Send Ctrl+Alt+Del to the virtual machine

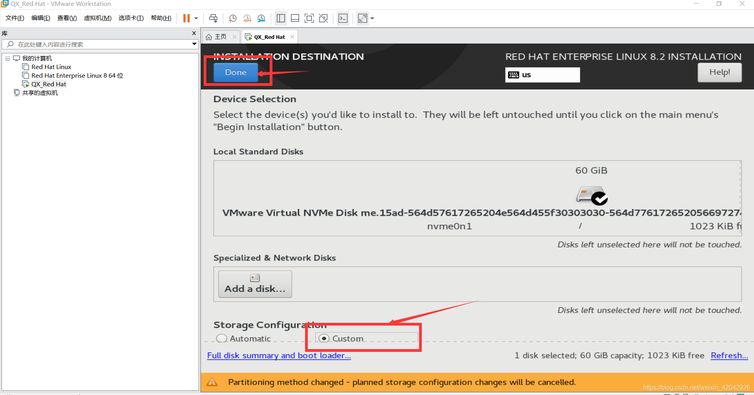pyautogui.click(x=213, y=18)
